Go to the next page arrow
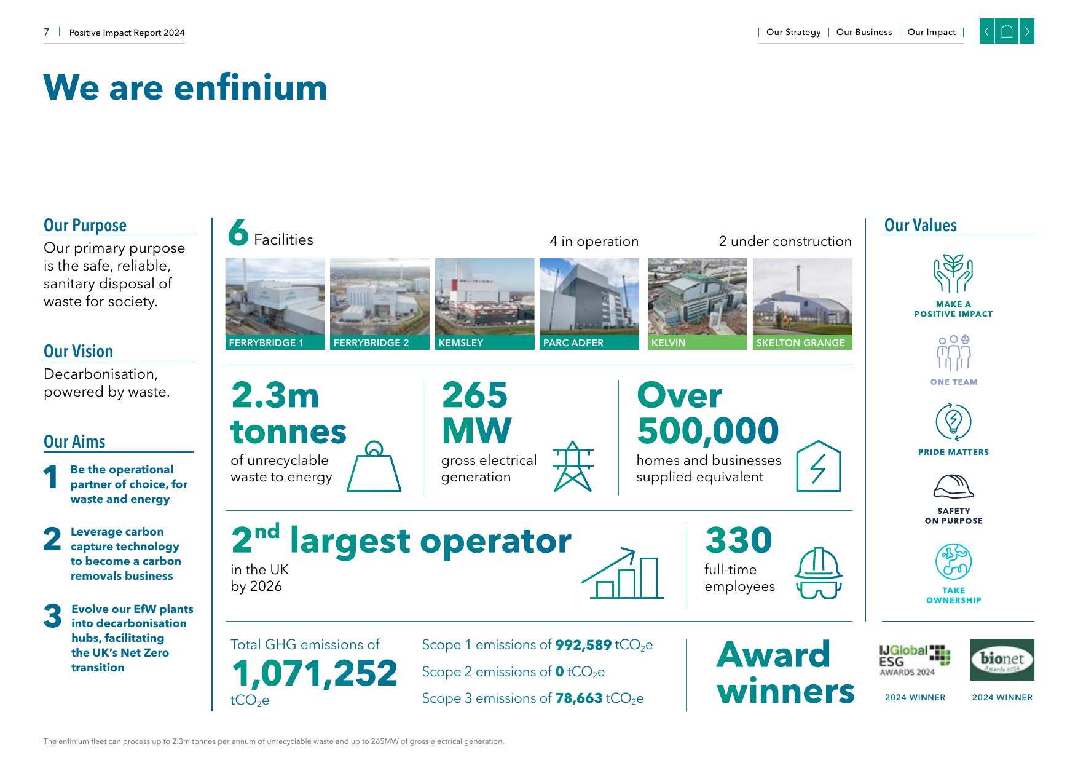This screenshot has width=1078, height=763. tap(1027, 31)
